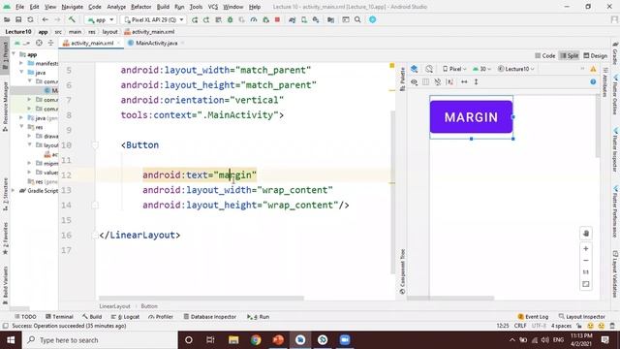The height and width of the screenshot is (349, 620).
Task: Click the Run app toolbar icon
Action: (195, 19)
